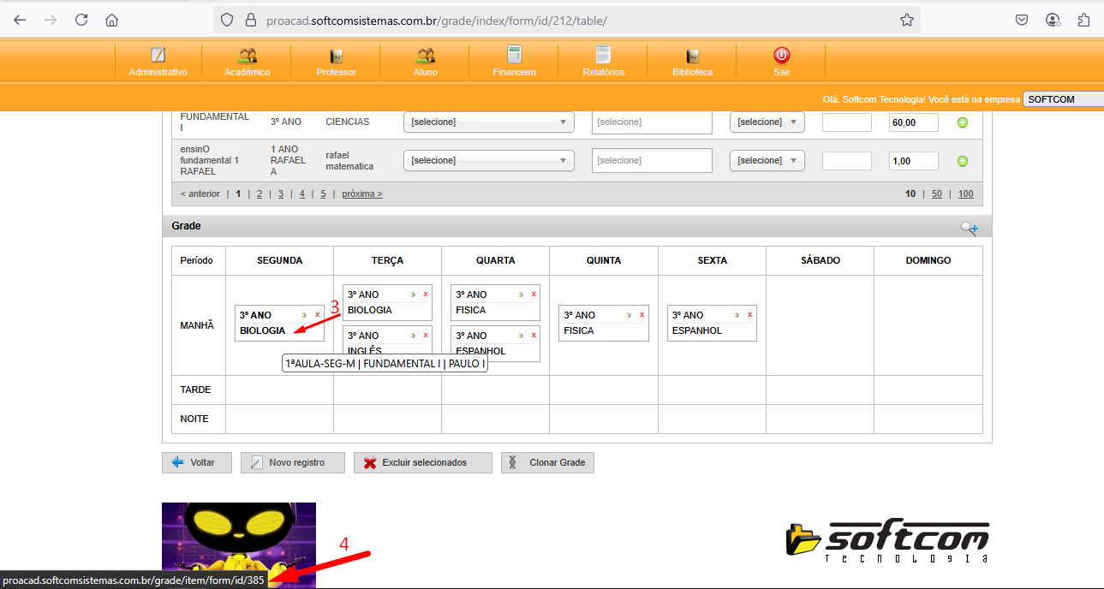Image resolution: width=1104 pixels, height=589 pixels.
Task: Click the magnifier-plus icon in Grade header
Action: pos(969,228)
